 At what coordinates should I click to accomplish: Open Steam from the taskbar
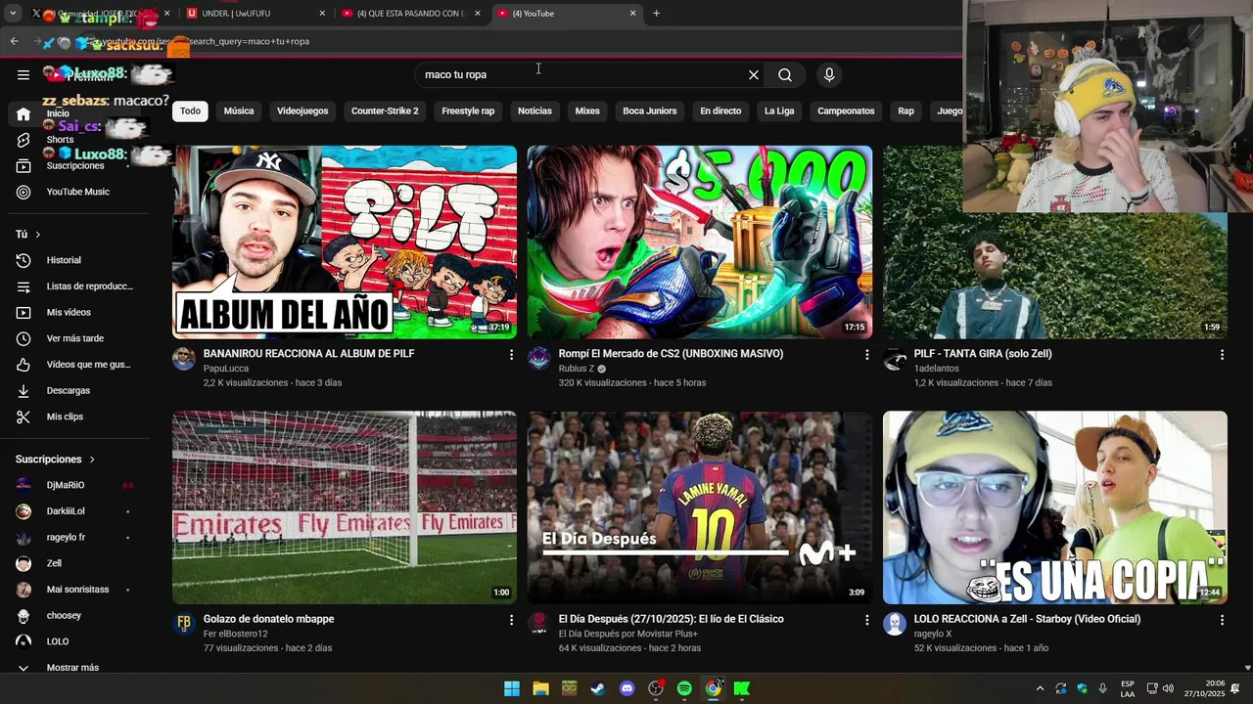pyautogui.click(x=598, y=688)
